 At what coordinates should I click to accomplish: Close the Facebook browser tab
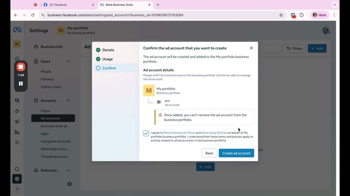(x=93, y=5)
